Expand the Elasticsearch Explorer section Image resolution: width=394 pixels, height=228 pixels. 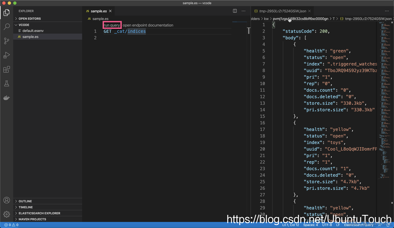[x=48, y=213]
